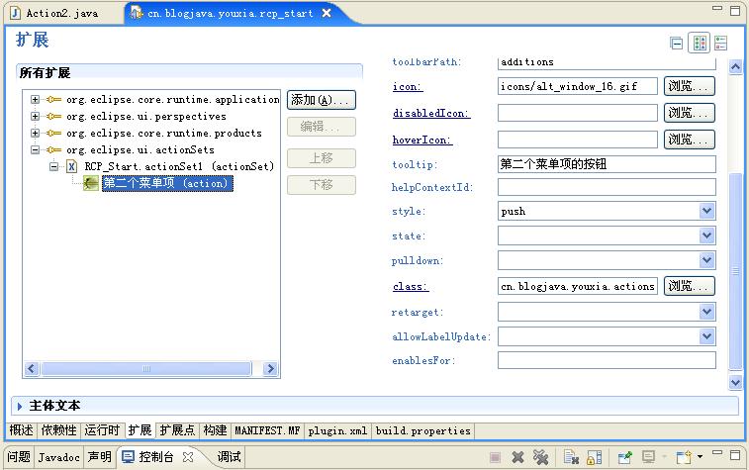Open the Action2.java editor tab
Viewport: 749px width, 470px height.
pyautogui.click(x=62, y=14)
